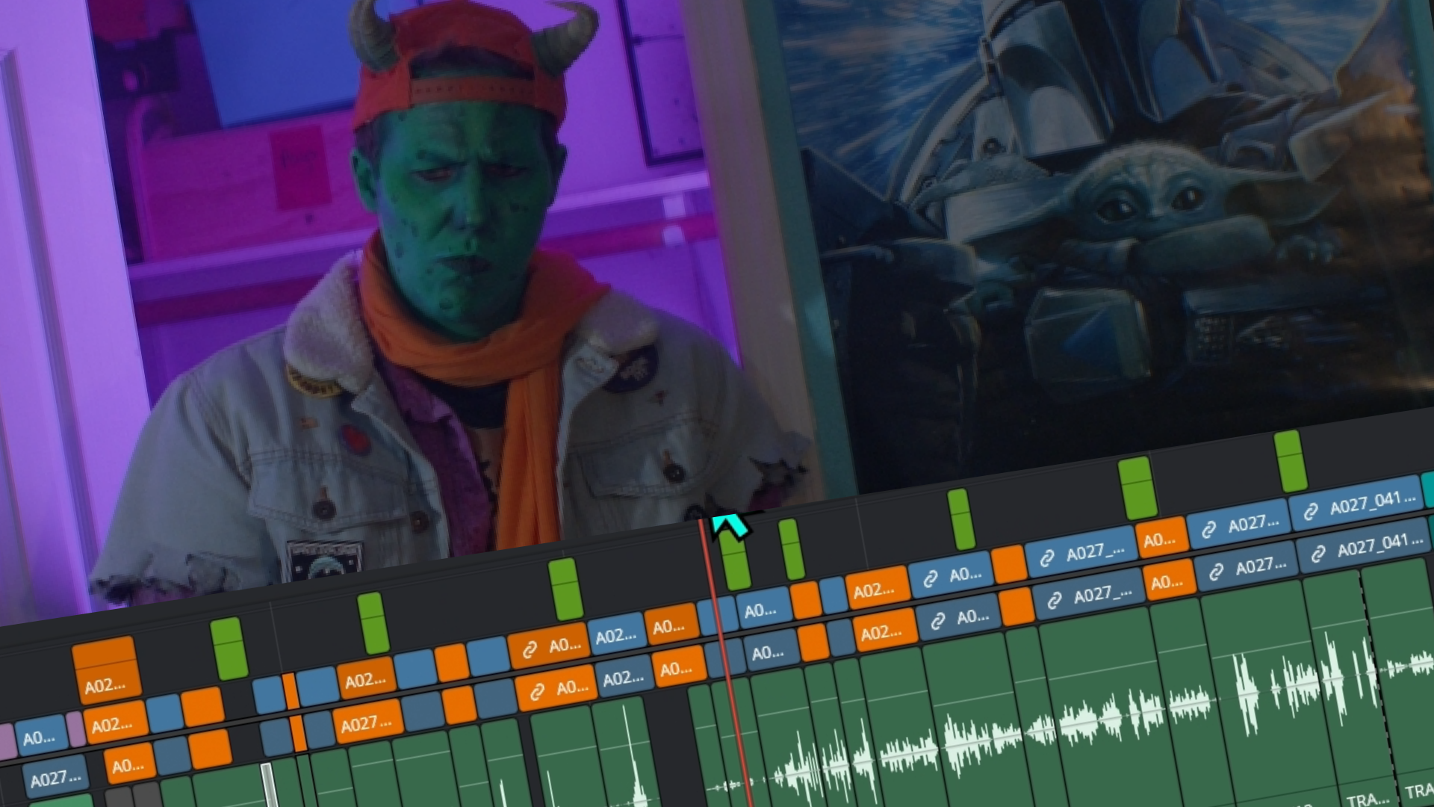
Task: Click the link icon on upper A027_041 clip
Action: coord(1311,513)
